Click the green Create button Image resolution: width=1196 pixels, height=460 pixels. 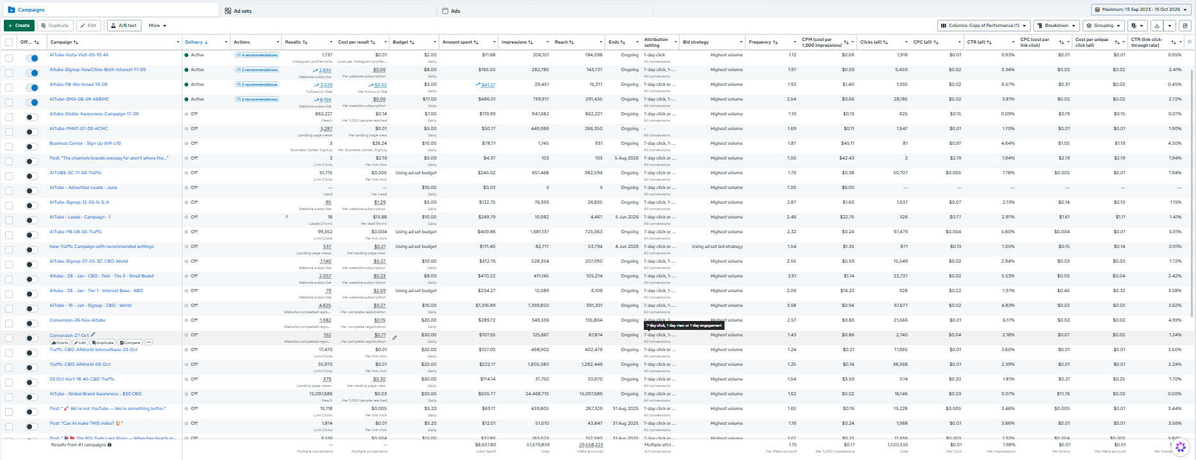pos(19,26)
